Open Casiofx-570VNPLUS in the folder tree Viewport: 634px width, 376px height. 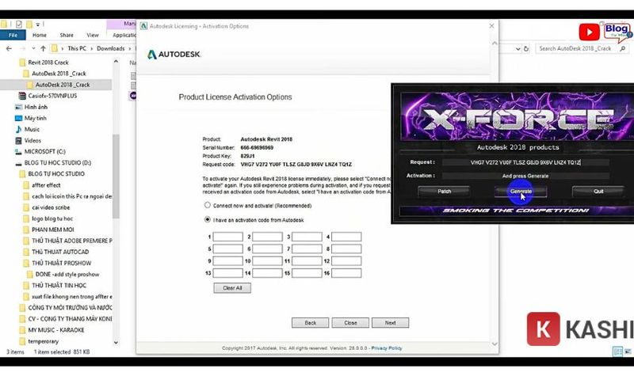pos(55,96)
